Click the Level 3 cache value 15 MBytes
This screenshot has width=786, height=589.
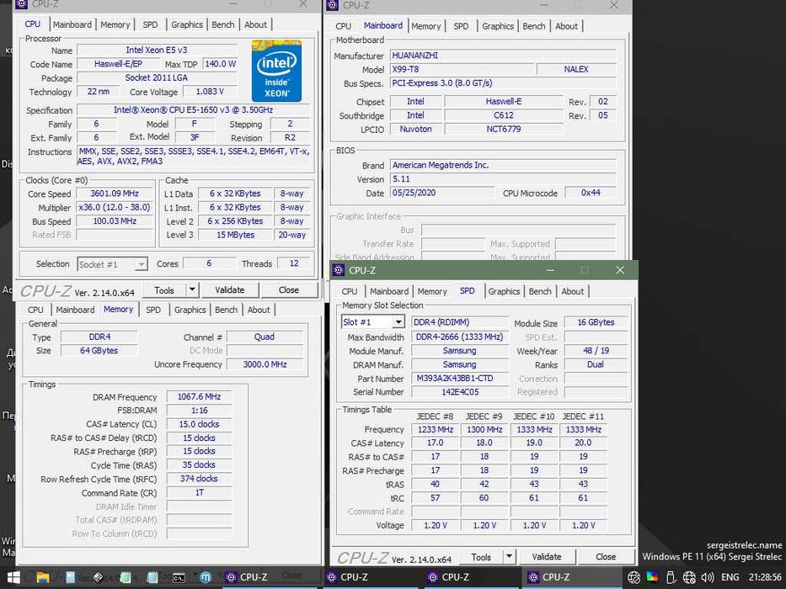tap(236, 235)
